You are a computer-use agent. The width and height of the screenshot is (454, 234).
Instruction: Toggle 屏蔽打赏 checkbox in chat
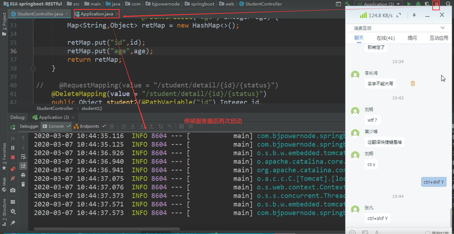click(x=428, y=233)
